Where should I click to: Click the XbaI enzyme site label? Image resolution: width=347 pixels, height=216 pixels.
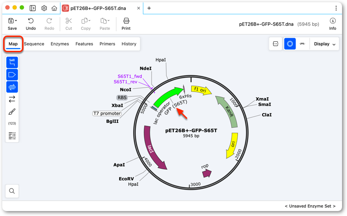tap(117, 105)
